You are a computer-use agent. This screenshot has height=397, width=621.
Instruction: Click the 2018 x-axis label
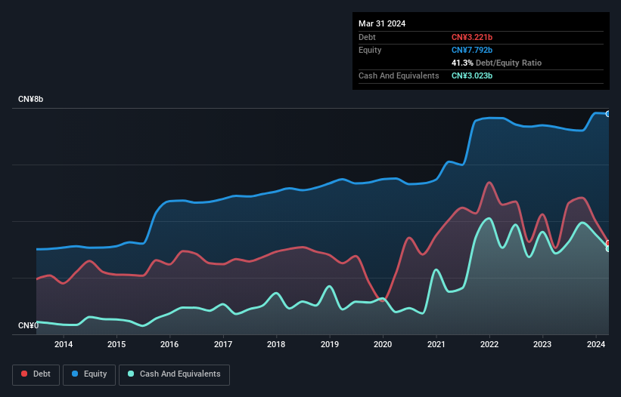(x=276, y=344)
